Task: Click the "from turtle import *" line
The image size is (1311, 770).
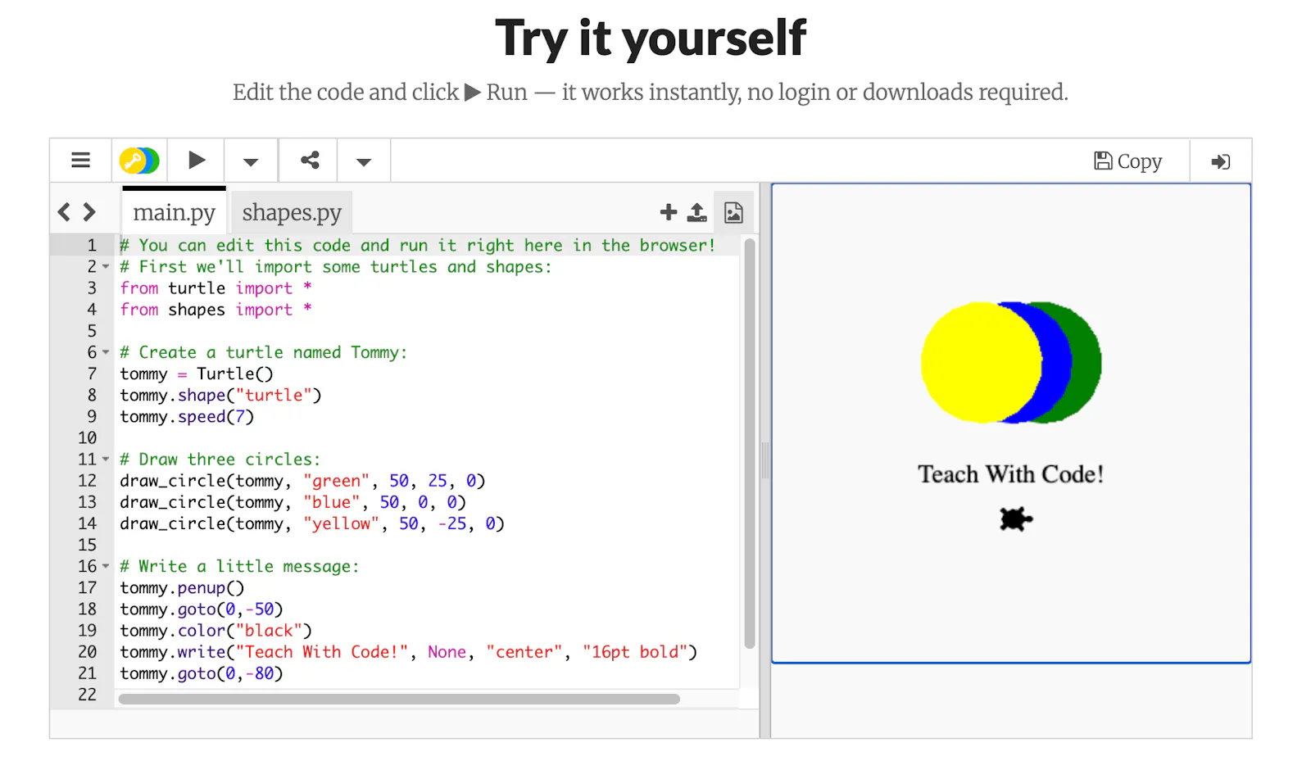Action: 215,288
